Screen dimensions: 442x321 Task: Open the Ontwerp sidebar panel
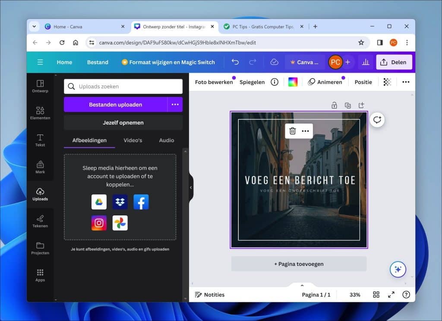[40, 86]
